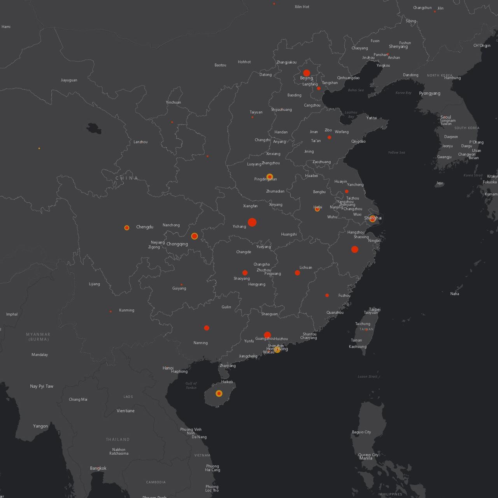Image resolution: width=498 pixels, height=498 pixels.
Task: Click the Mandalay city label
Action: point(40,355)
